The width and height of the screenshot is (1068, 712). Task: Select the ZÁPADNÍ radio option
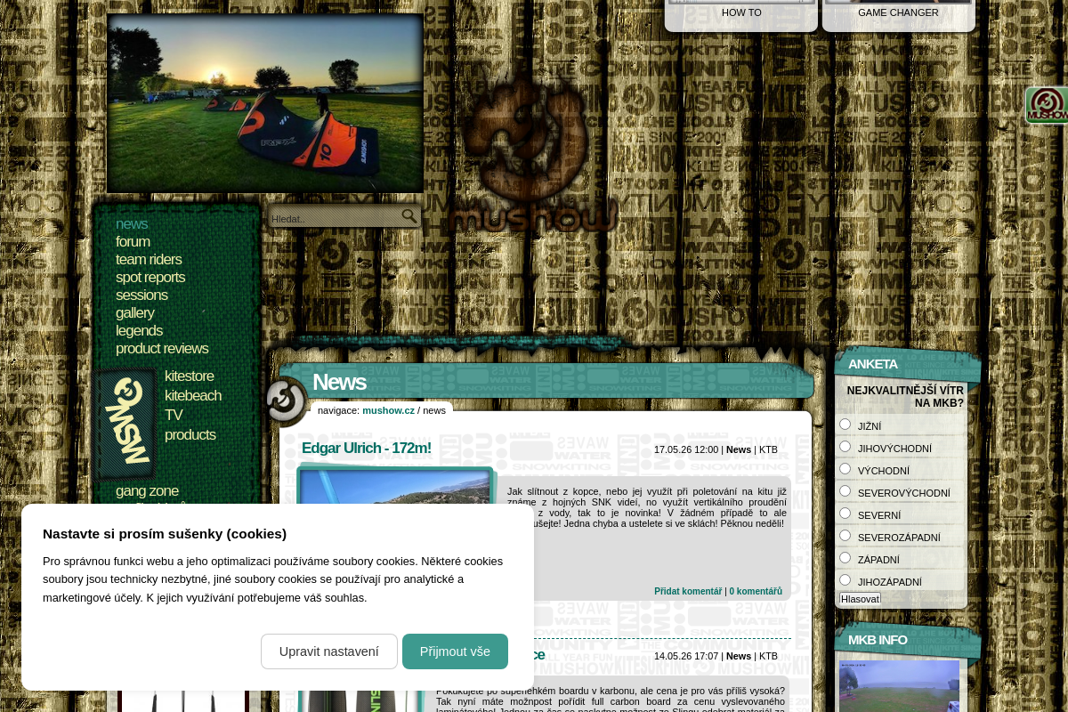tap(845, 558)
